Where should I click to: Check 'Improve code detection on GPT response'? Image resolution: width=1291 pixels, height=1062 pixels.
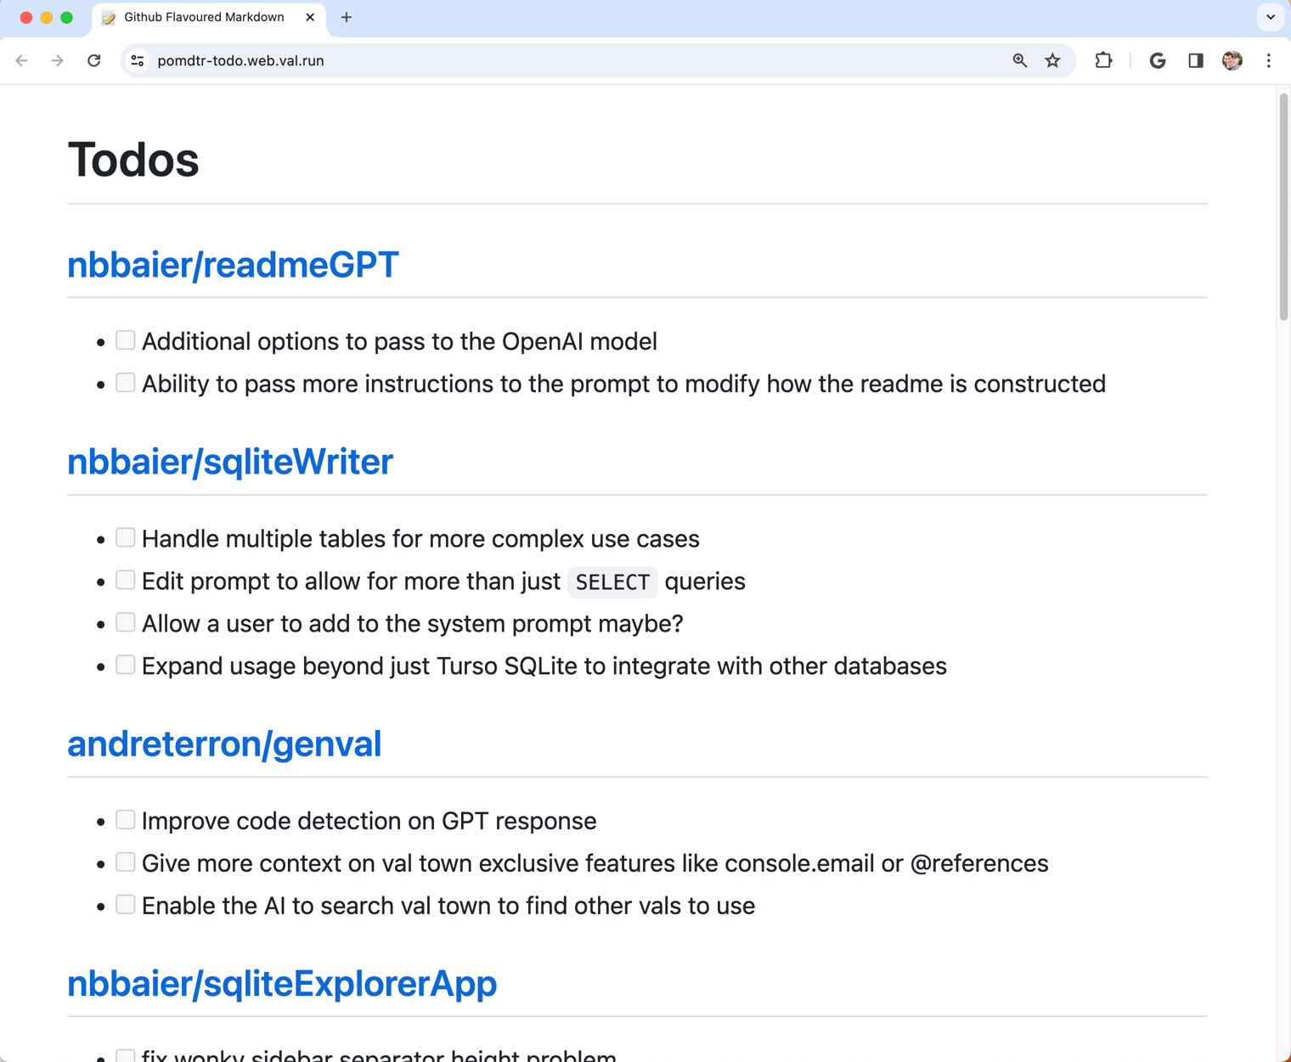126,819
